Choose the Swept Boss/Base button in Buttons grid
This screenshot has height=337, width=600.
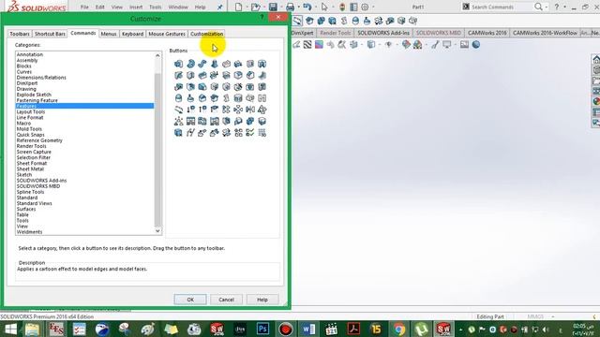pyautogui.click(x=202, y=64)
